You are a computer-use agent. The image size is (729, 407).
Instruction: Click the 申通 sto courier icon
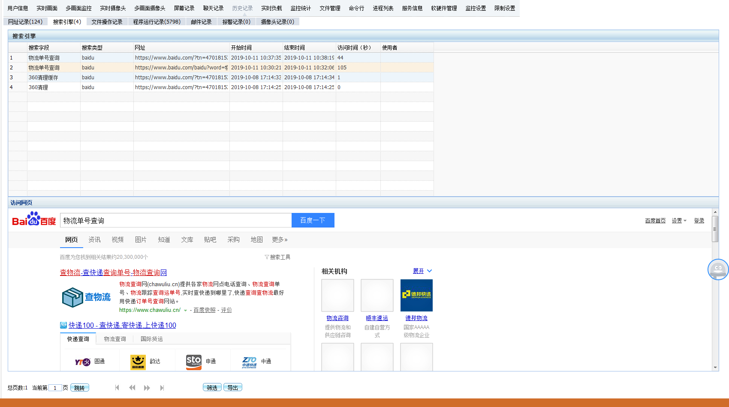(x=194, y=362)
